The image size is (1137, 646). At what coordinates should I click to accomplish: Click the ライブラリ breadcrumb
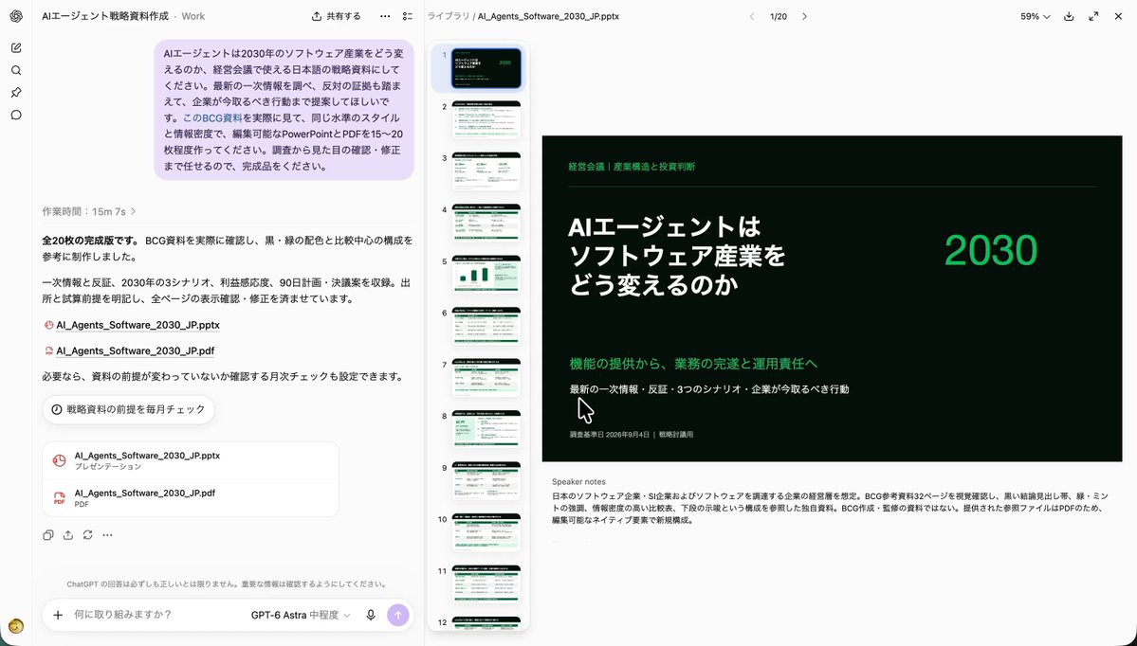pos(449,16)
